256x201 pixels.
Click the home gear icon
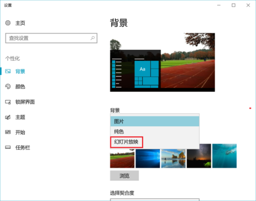tap(8, 23)
